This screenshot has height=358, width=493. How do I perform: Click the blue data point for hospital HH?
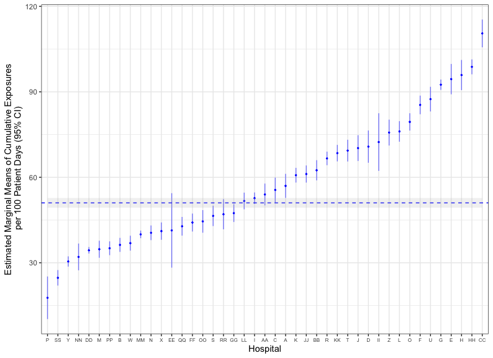pos(472,67)
